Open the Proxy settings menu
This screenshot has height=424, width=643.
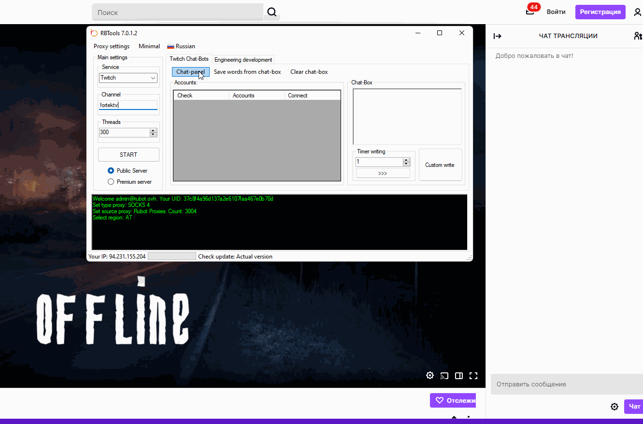(112, 46)
